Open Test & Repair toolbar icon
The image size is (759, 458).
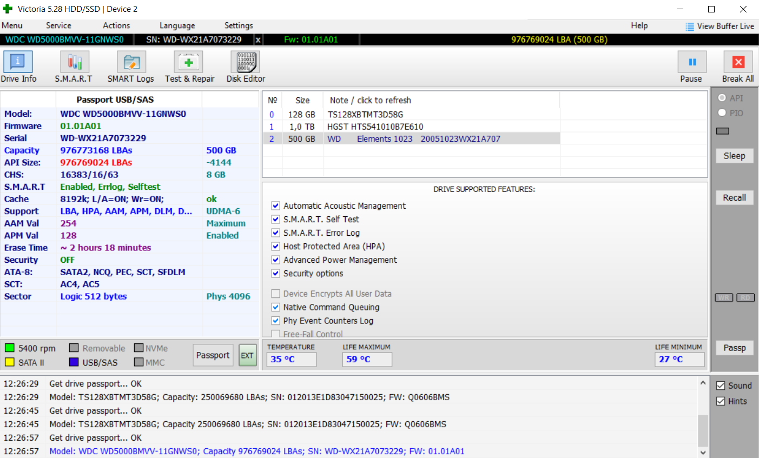point(188,62)
